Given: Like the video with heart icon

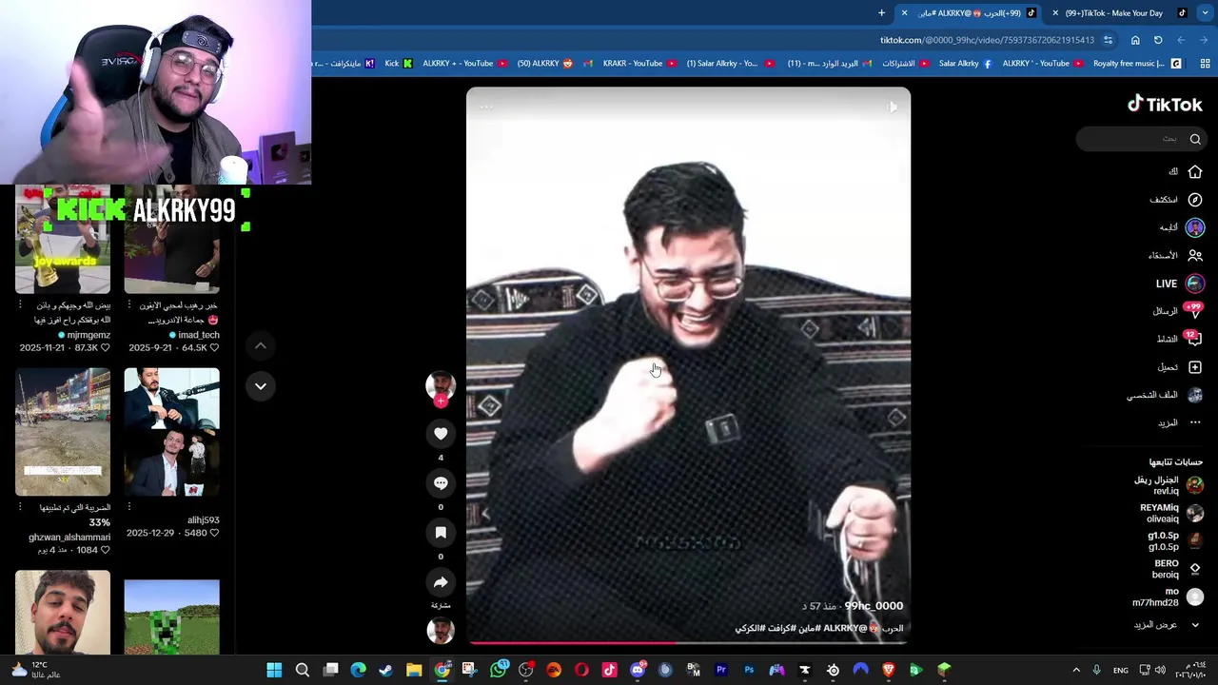Looking at the screenshot, I should coord(441,434).
